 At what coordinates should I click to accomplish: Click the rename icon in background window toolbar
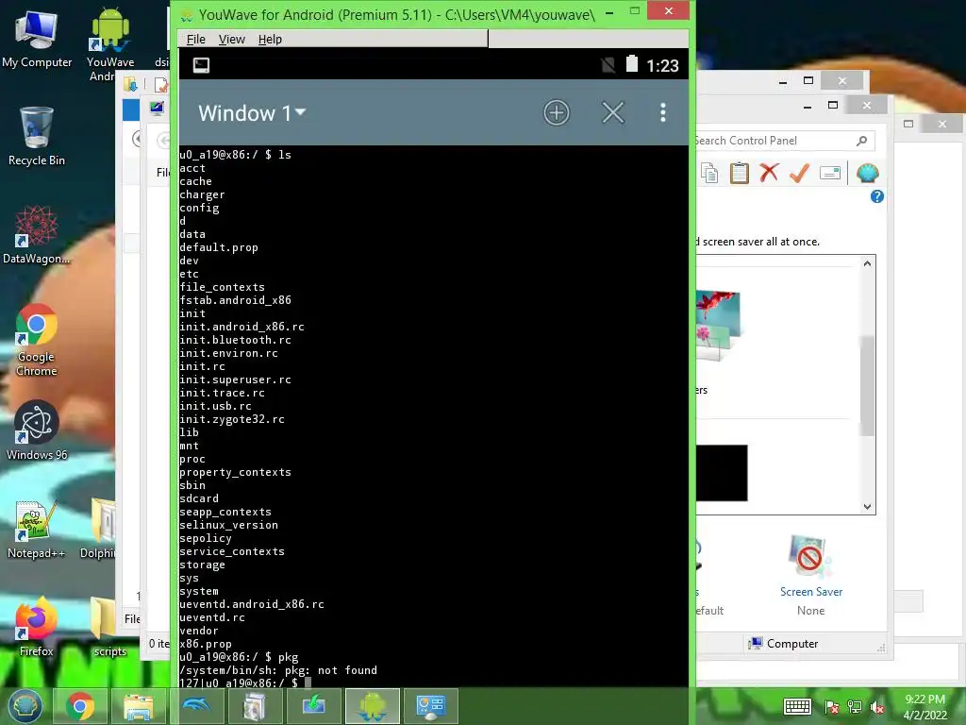(x=830, y=174)
